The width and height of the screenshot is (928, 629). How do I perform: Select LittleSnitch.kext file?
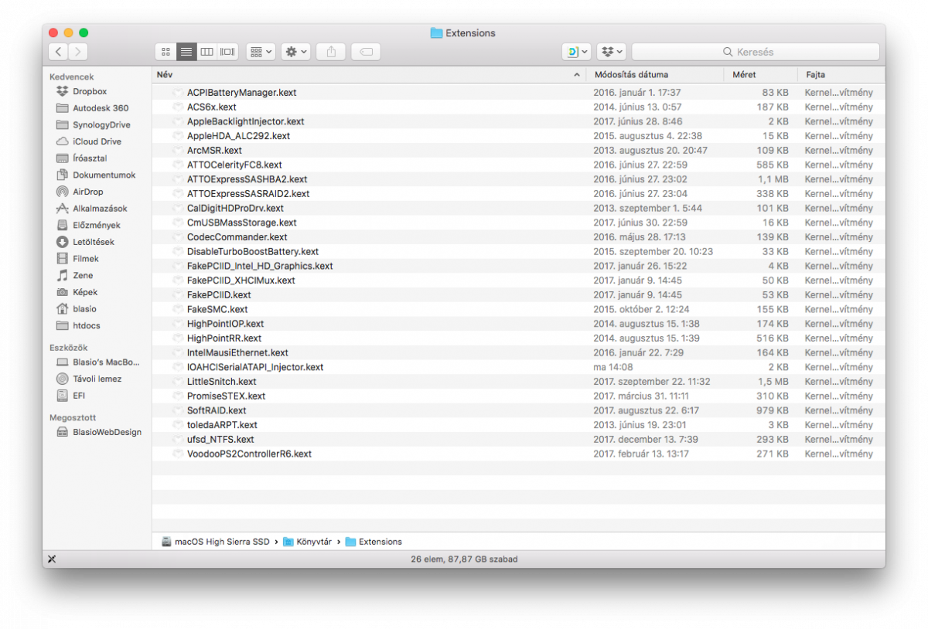click(x=518, y=381)
